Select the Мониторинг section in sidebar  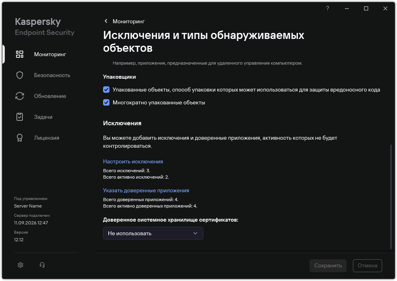click(x=50, y=54)
